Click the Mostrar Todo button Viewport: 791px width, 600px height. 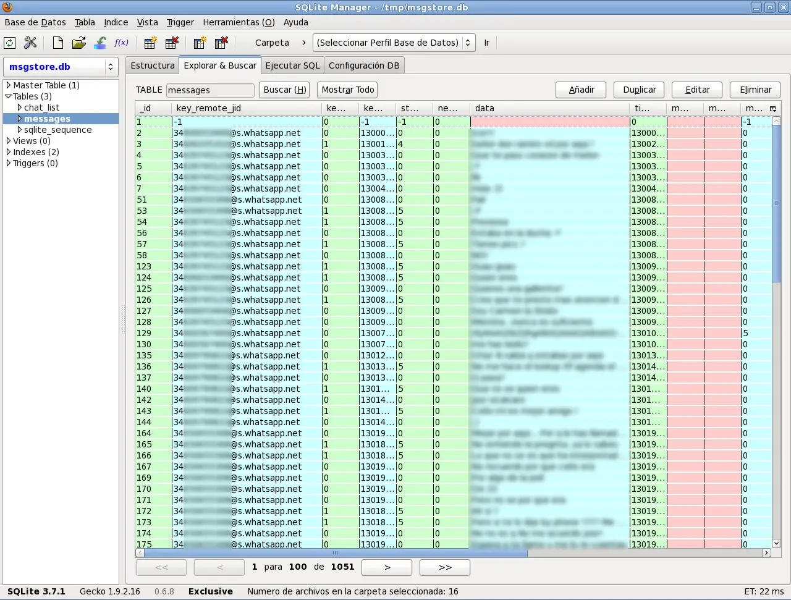click(348, 90)
